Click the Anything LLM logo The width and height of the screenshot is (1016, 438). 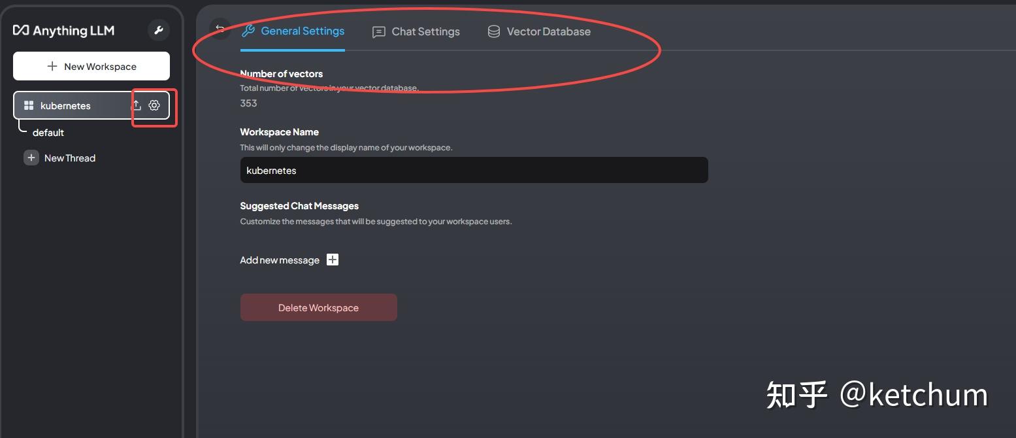pos(64,31)
